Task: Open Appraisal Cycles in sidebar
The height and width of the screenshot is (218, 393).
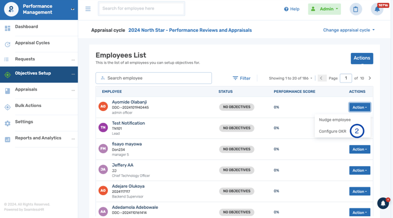Action: coord(33,43)
